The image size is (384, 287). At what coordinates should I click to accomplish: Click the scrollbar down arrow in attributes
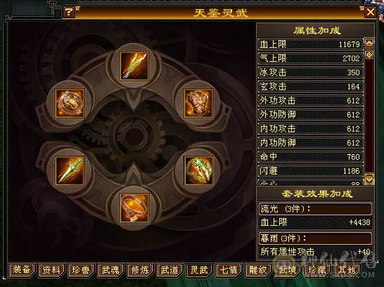point(369,179)
